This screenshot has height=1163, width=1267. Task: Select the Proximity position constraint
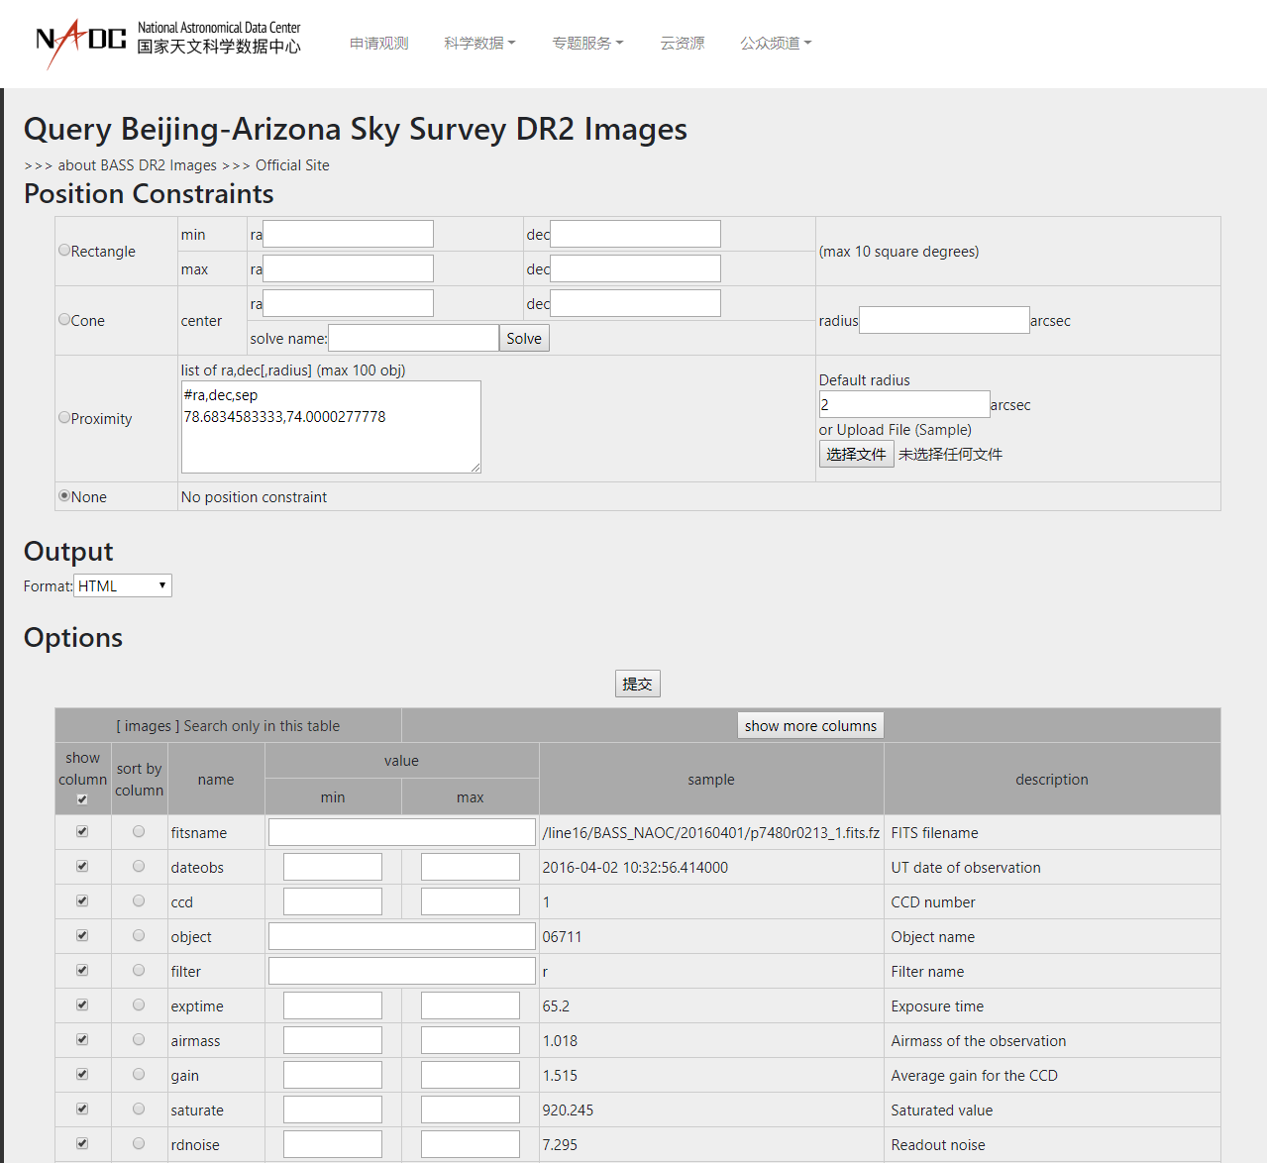[64, 418]
